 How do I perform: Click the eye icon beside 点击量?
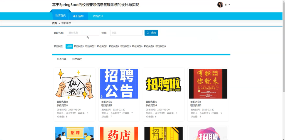58,59
